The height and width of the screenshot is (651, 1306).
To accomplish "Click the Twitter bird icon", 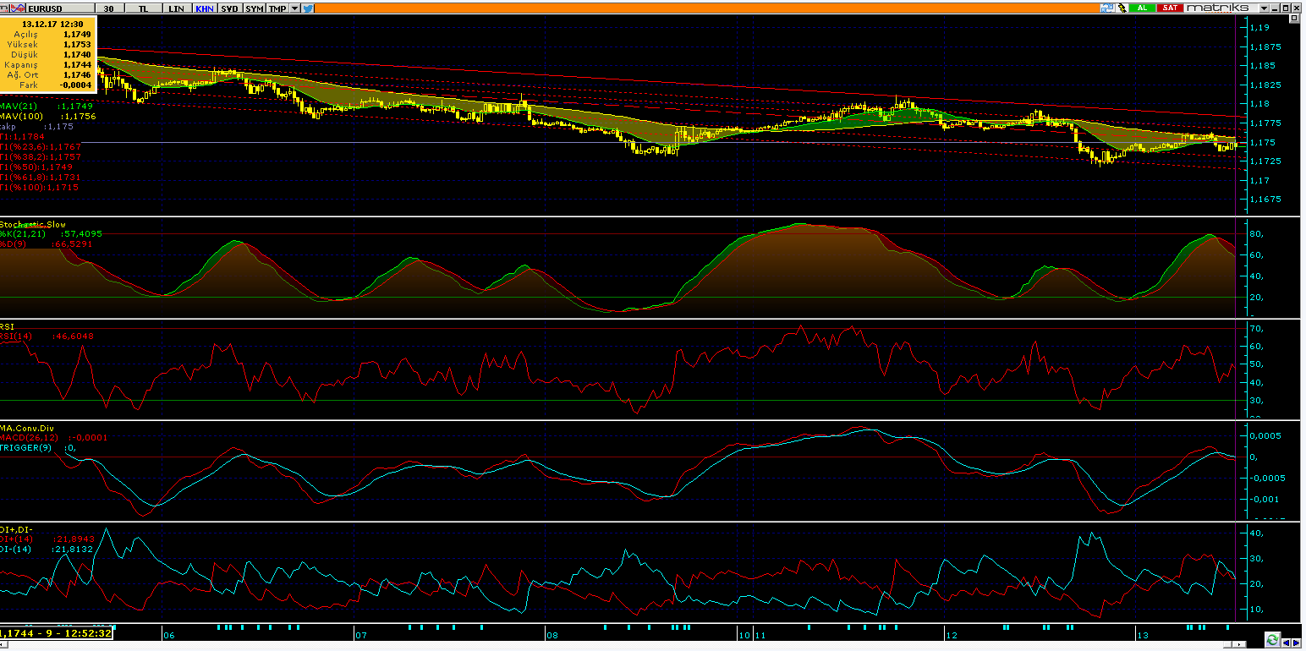I will click(308, 8).
